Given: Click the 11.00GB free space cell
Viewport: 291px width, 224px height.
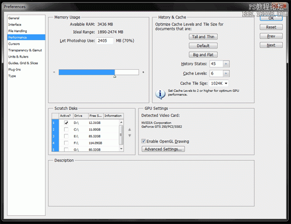Looking at the screenshot, I should pos(95,130).
